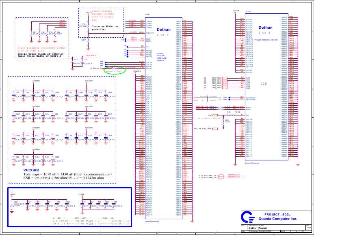Select the 'ESR = 9m ohm/4' note line
Viewport: 342px width, 241px height.
(x=64, y=178)
